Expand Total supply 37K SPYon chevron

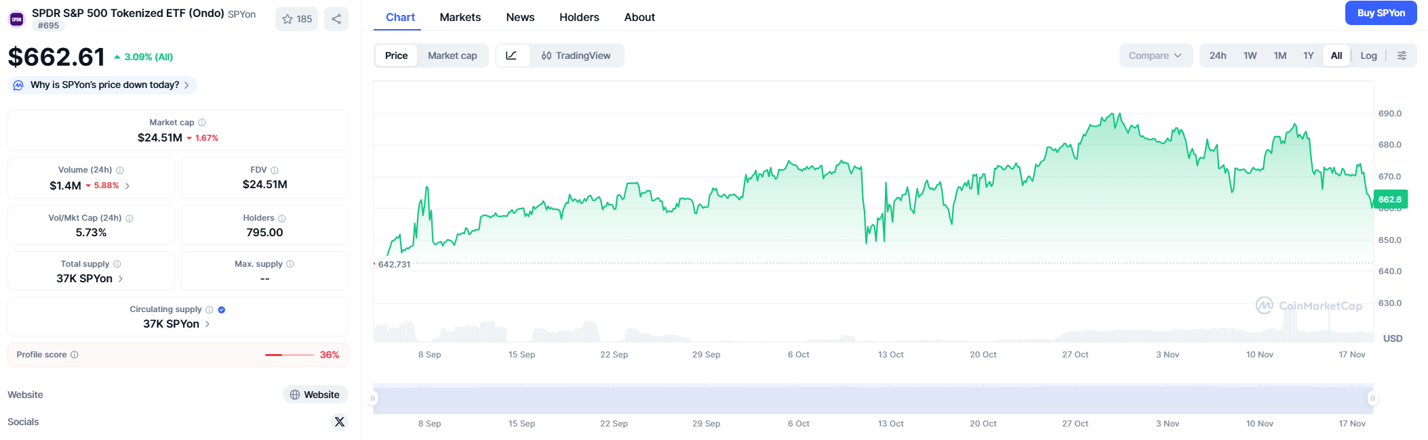(x=121, y=279)
